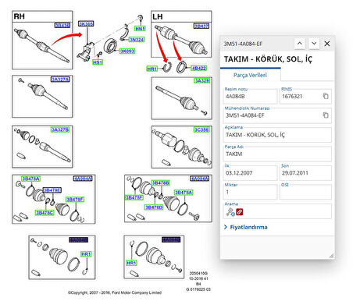Select the HN1 nut callout
The height and width of the screenshot is (301, 353).
point(140,29)
